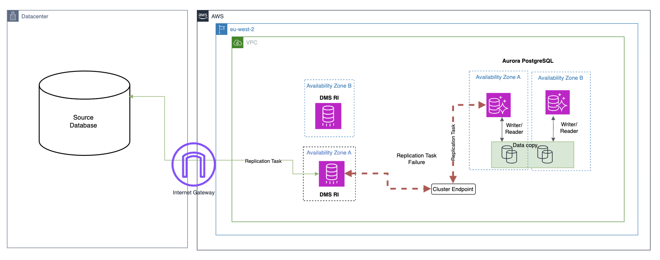Click the AWS label text

(x=218, y=17)
